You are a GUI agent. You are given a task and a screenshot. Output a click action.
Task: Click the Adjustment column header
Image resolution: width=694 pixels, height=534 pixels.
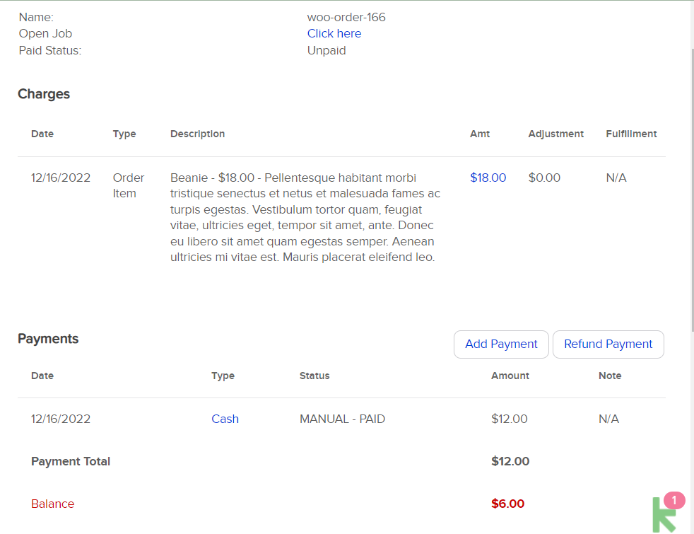coord(555,134)
